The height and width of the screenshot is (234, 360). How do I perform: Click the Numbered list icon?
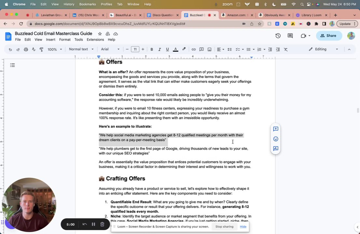coord(259,49)
